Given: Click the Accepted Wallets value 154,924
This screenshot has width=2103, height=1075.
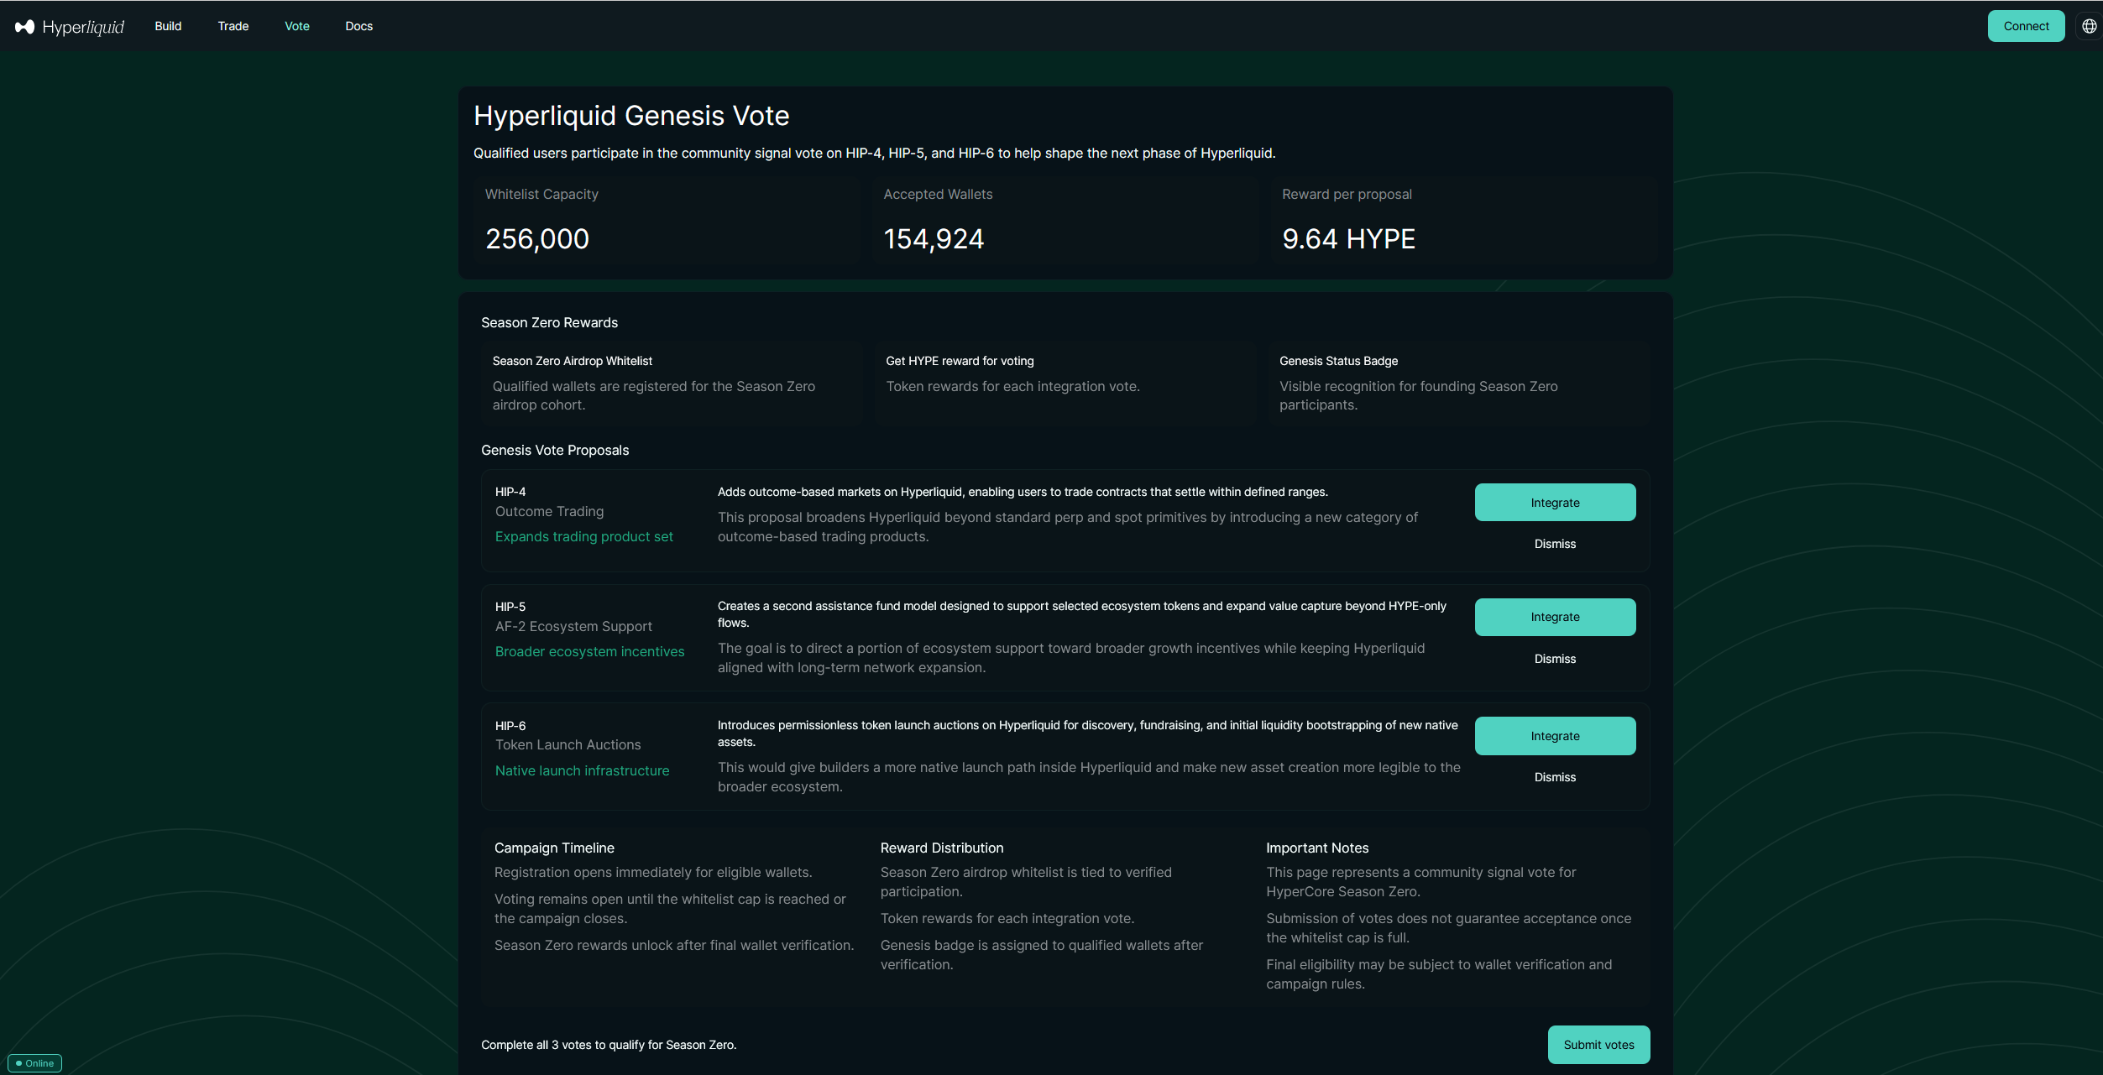Looking at the screenshot, I should click(x=934, y=239).
